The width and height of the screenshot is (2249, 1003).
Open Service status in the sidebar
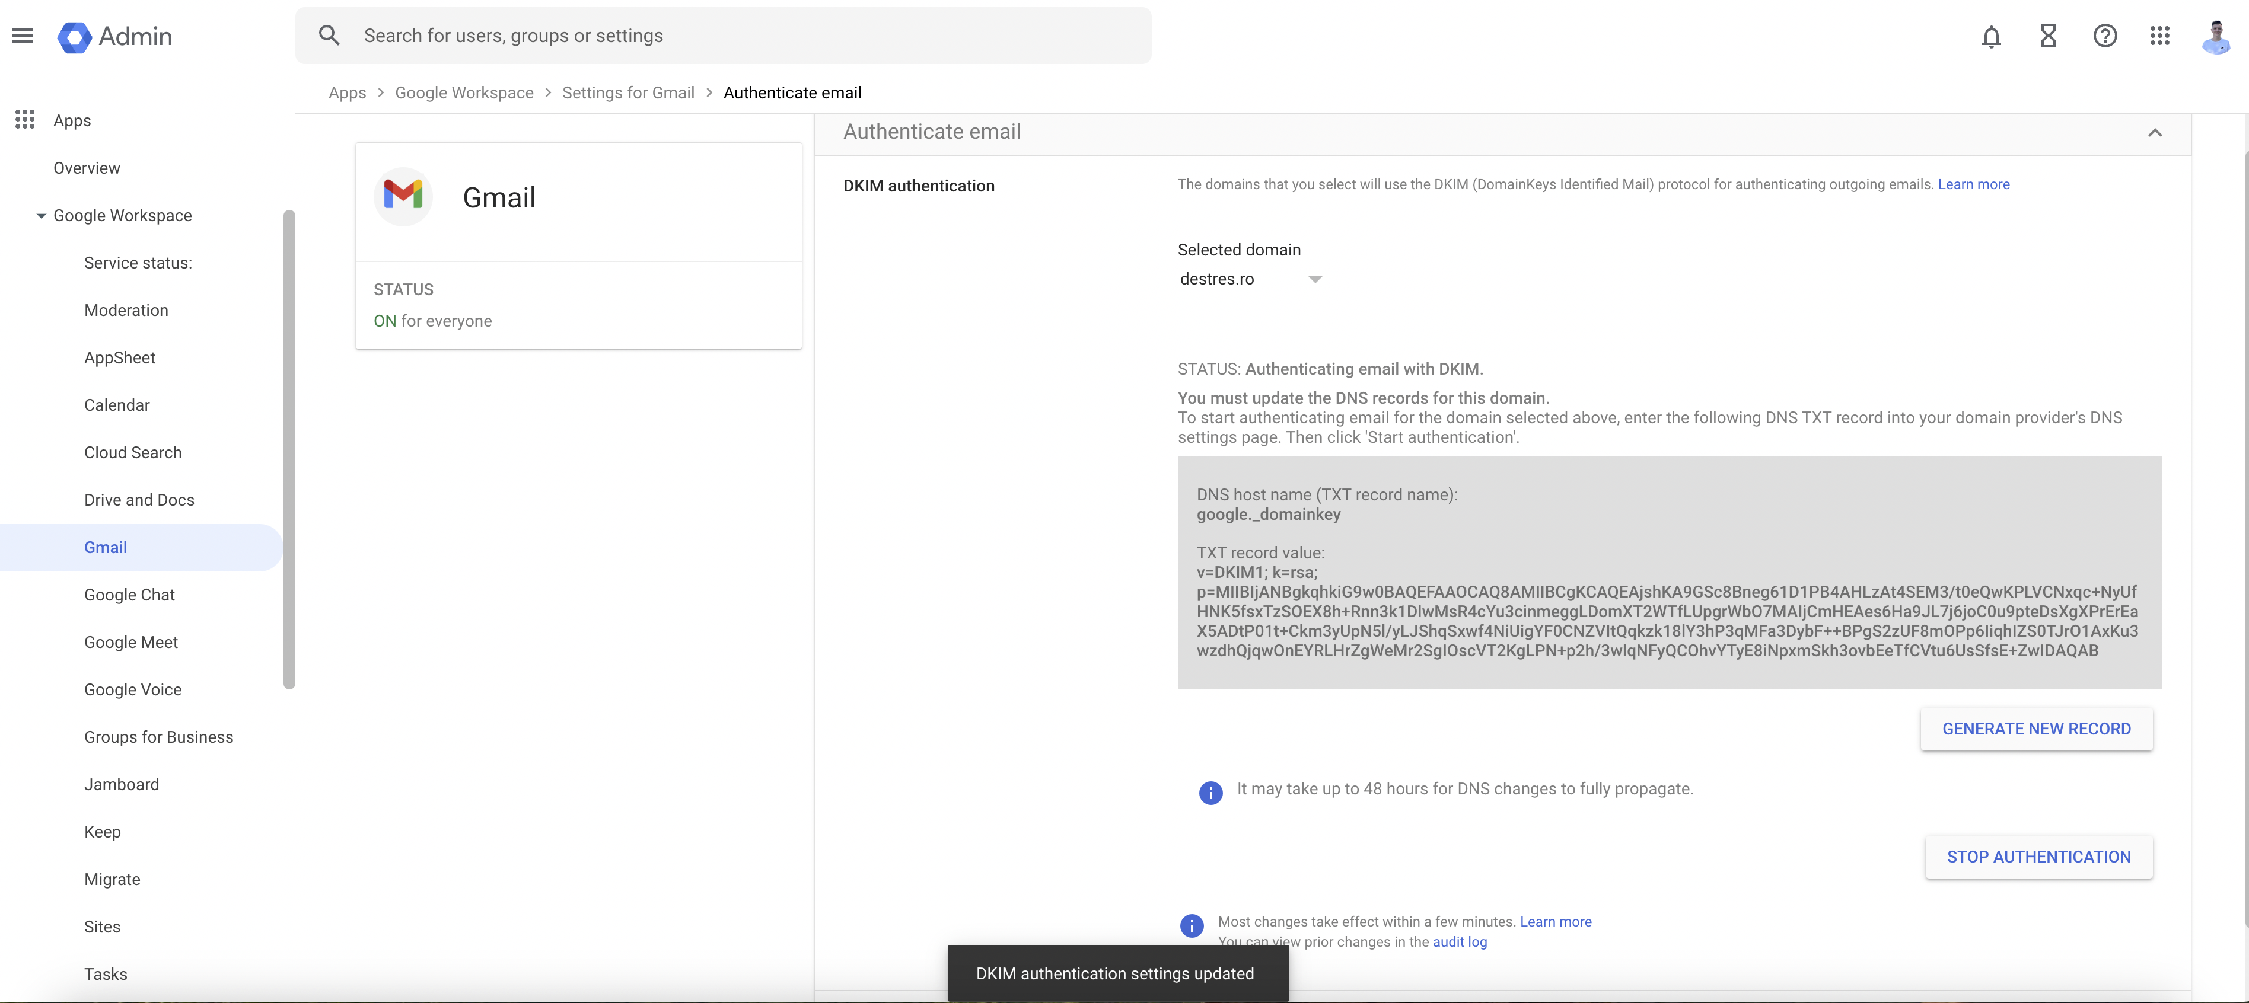138,263
